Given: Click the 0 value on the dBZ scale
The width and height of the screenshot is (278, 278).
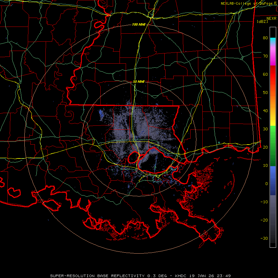Looking at the screenshot, I should pos(267,184).
